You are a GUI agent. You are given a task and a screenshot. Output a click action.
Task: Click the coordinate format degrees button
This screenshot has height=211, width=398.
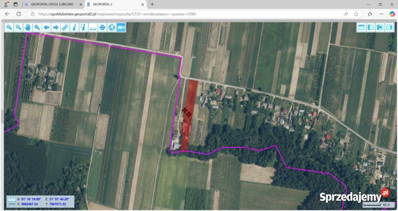[12, 199]
